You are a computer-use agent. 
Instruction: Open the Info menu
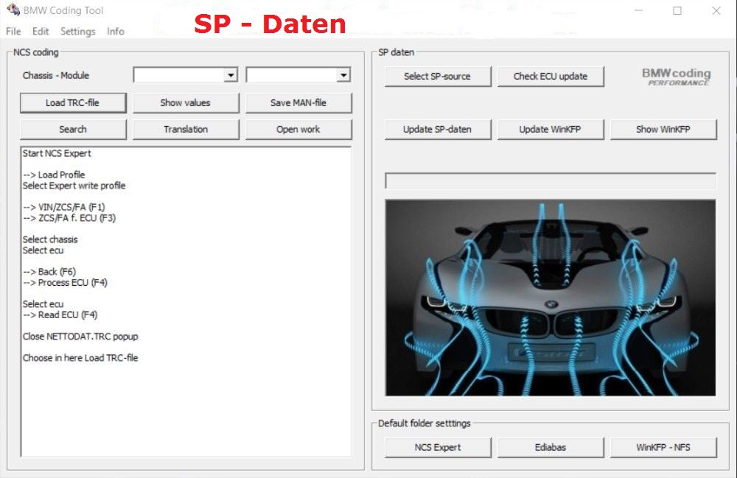(x=116, y=32)
